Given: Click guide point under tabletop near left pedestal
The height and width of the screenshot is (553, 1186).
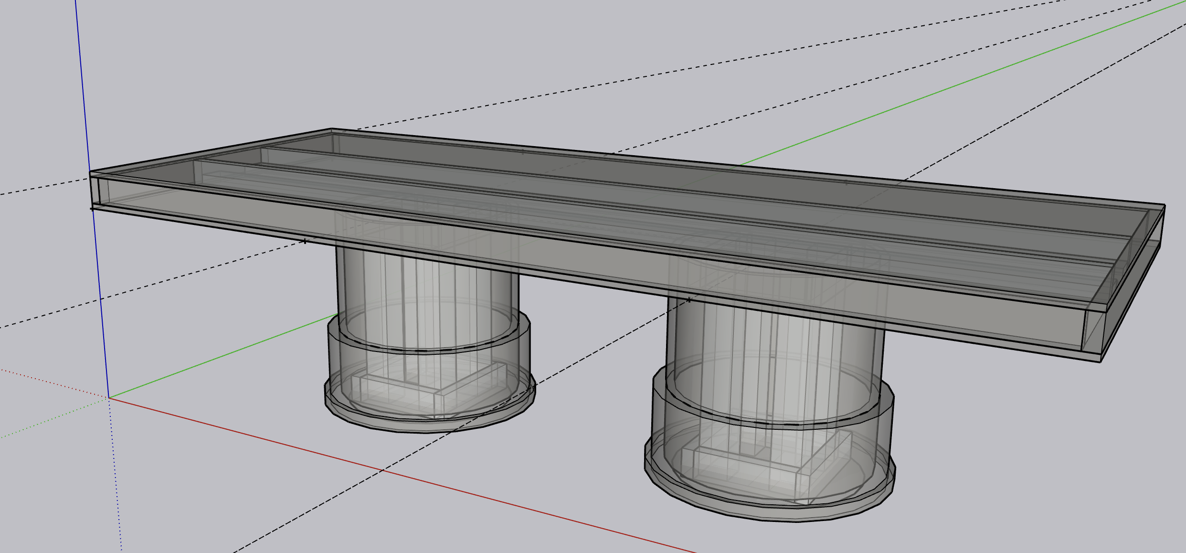Looking at the screenshot, I should tap(305, 241).
